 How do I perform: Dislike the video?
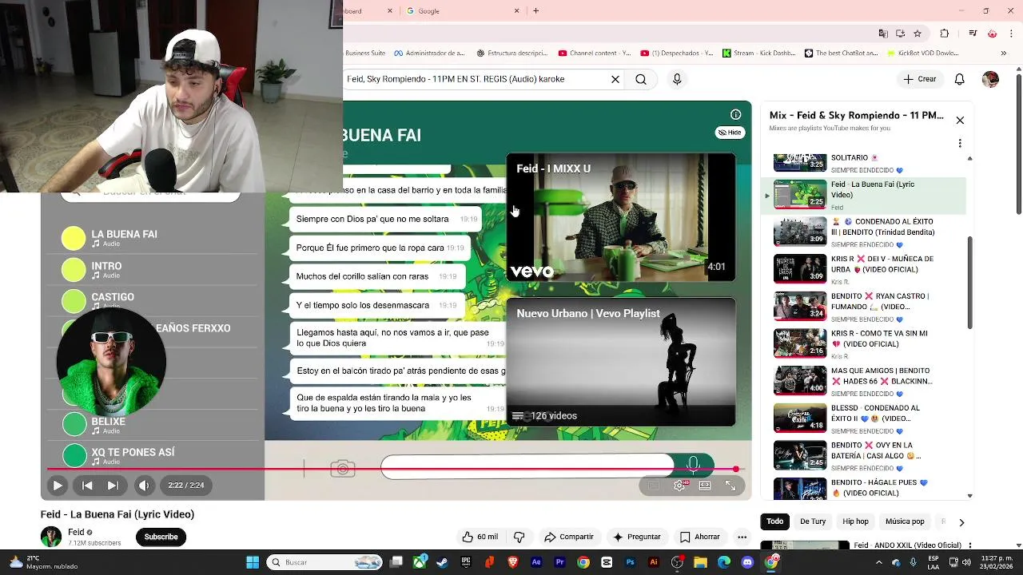[519, 537]
